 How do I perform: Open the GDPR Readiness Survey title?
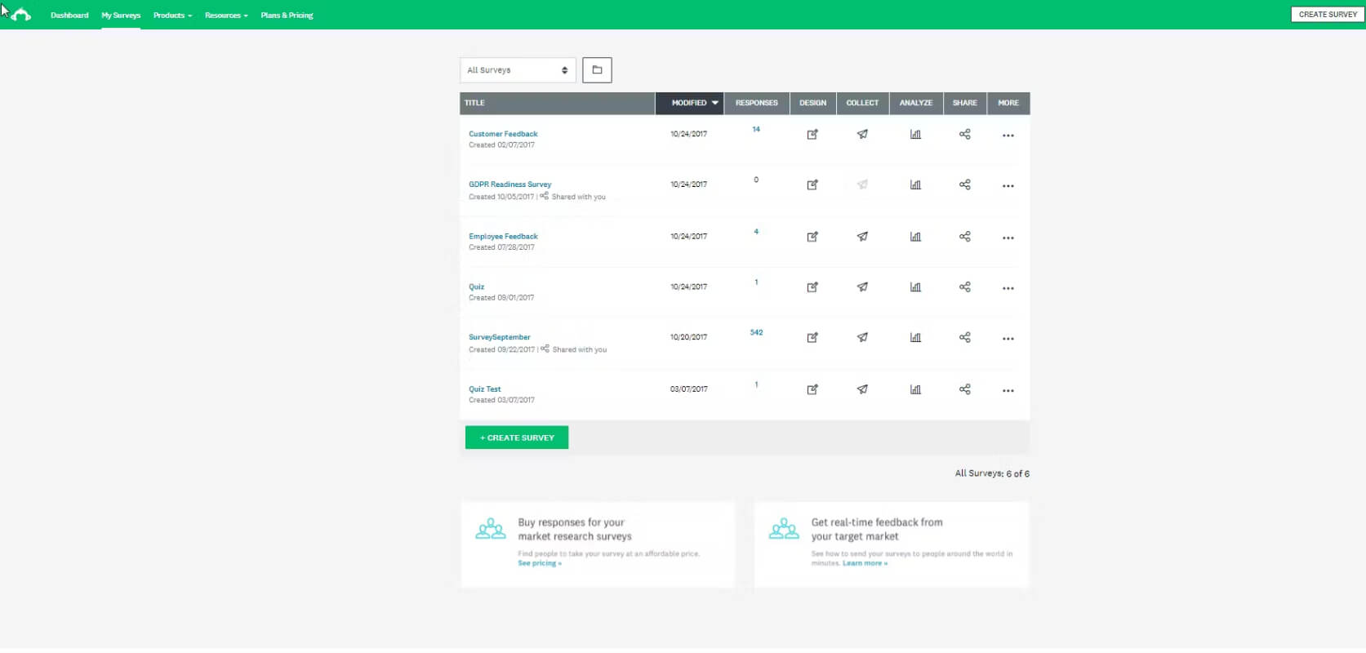tap(509, 184)
